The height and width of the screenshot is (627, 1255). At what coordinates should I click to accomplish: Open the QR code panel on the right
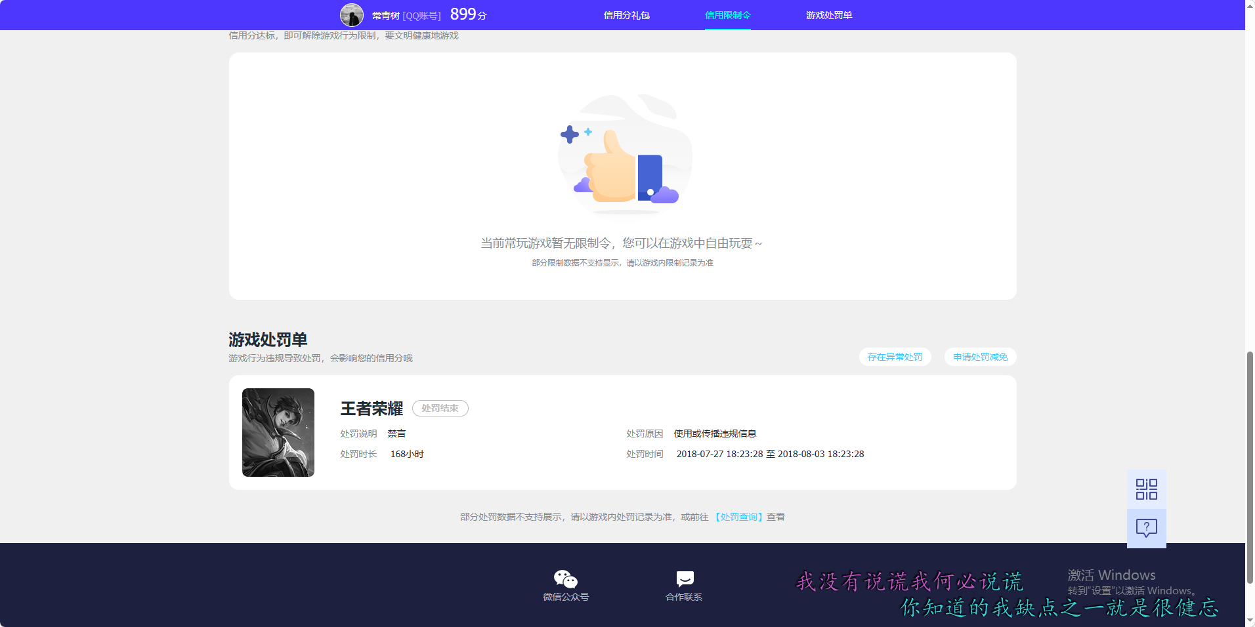(x=1145, y=489)
